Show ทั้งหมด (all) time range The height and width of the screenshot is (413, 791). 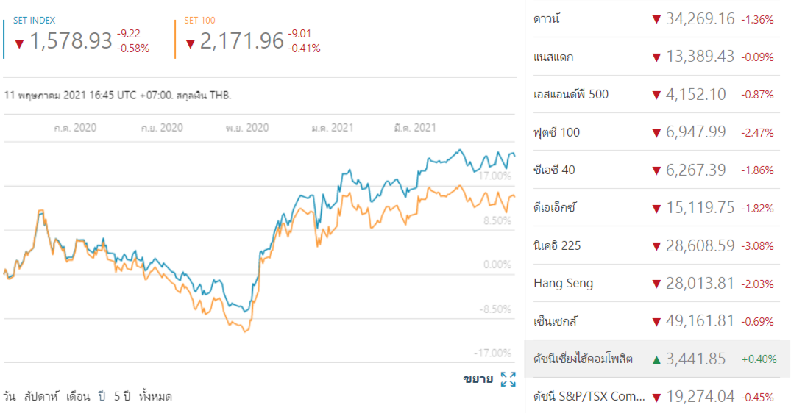(155, 397)
